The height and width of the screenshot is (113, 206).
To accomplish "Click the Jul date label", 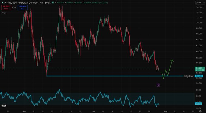I will pos(94,111).
